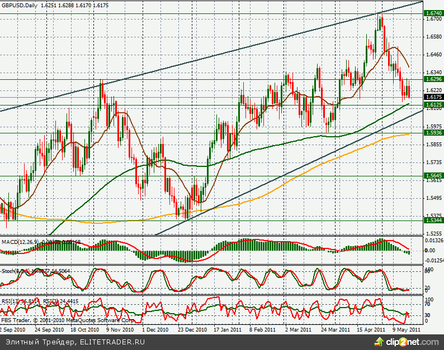444x350 pixels.
Task: Click the Stoch indicator label
Action: point(11,271)
